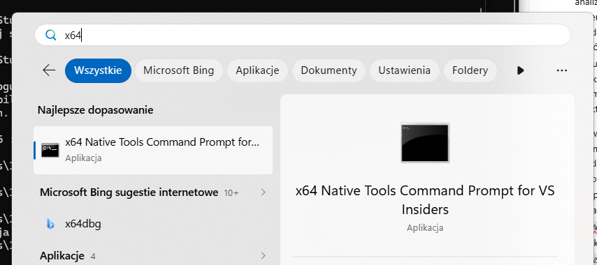Click the command prompt icon in best match
The image size is (597, 265).
point(50,151)
